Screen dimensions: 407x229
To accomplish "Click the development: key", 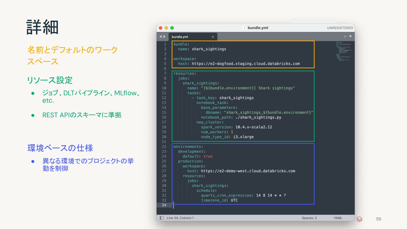I will [192, 152].
